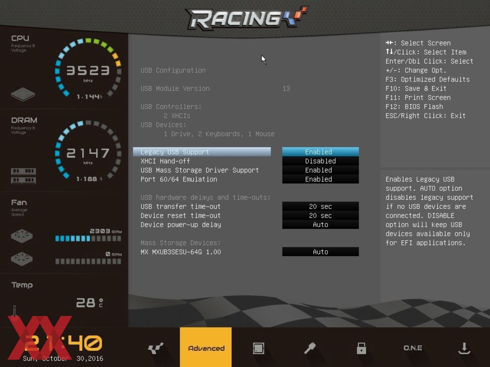Open the Save & Exit download icon
The image size is (490, 367).
pos(464,348)
